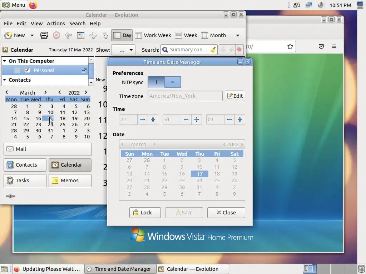Click the red stop search icon
Image resolution: width=366 pixels, height=274 pixels.
tap(239, 49)
